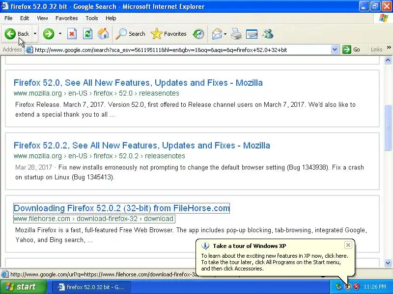Click the green Go arrow button

351,49
